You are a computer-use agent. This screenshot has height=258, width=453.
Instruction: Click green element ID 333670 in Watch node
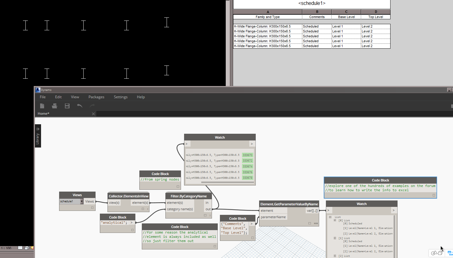pyautogui.click(x=247, y=155)
